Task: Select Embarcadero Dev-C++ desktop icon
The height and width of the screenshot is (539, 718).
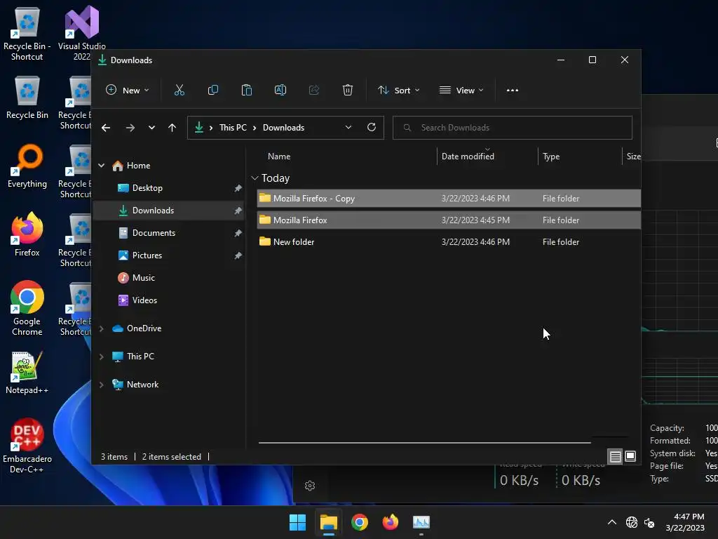Action: pos(27,446)
